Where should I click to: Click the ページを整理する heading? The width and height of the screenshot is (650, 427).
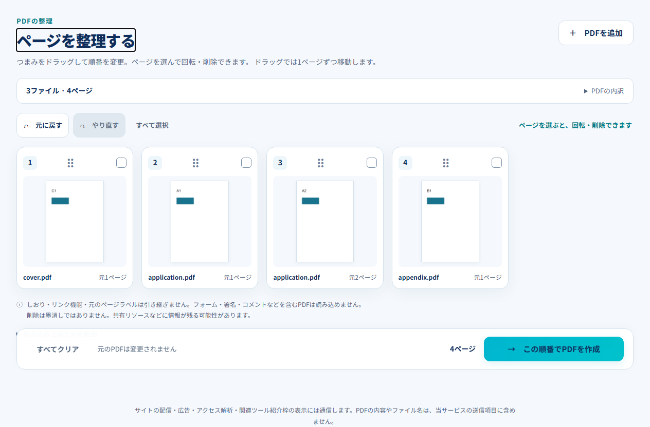[x=76, y=40]
